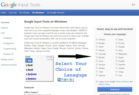Open the Privacy Policy link
The height and width of the screenshot is (95, 139).
click(104, 84)
